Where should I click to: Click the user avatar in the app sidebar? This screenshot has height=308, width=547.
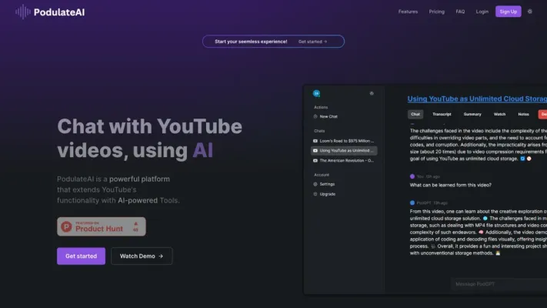[x=316, y=93]
